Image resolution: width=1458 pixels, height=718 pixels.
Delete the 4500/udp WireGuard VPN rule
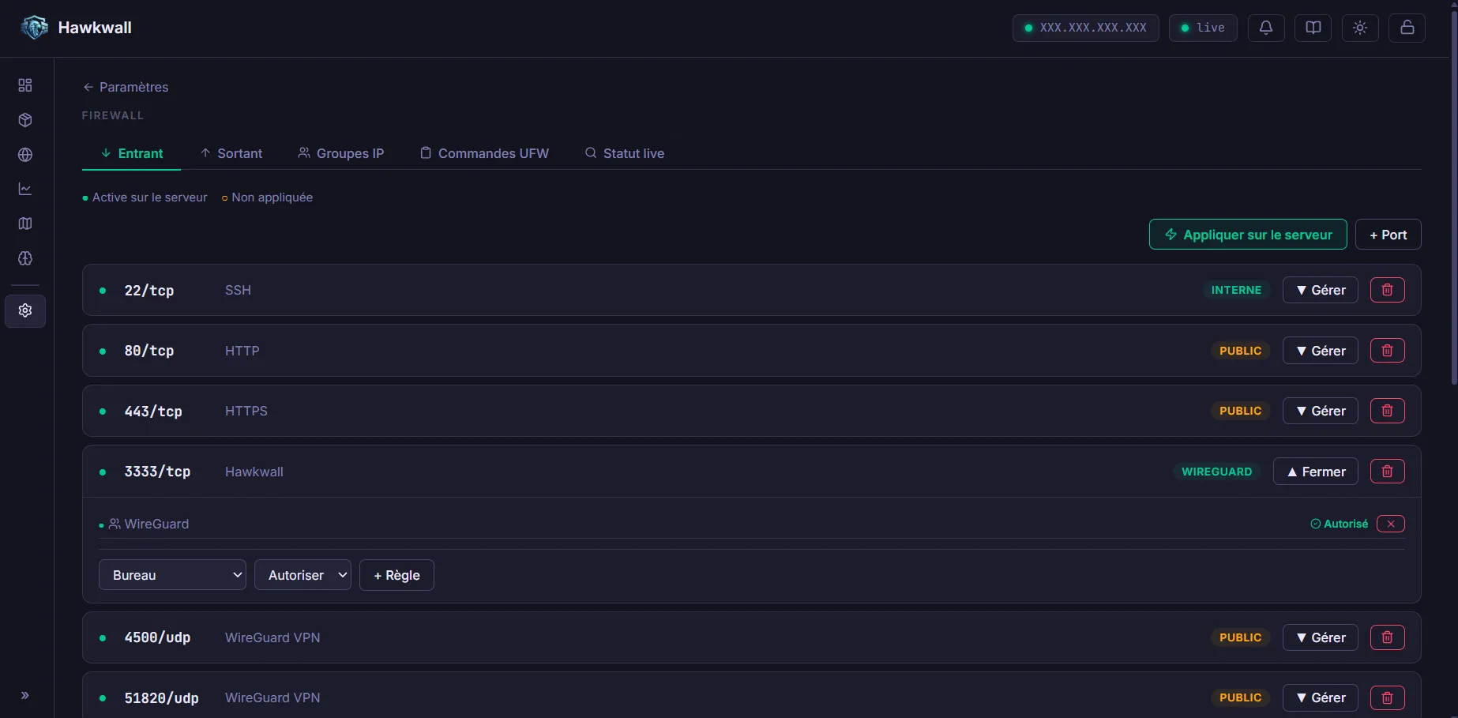[1388, 637]
